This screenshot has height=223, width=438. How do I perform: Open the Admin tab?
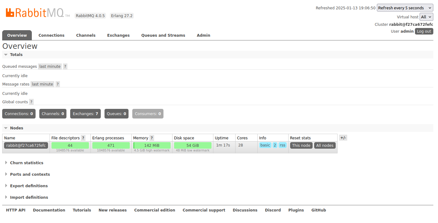pyautogui.click(x=203, y=35)
